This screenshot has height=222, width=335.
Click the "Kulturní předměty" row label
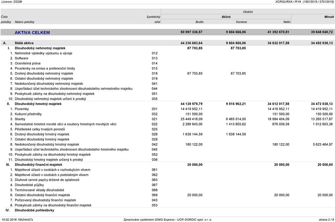click(28, 114)
